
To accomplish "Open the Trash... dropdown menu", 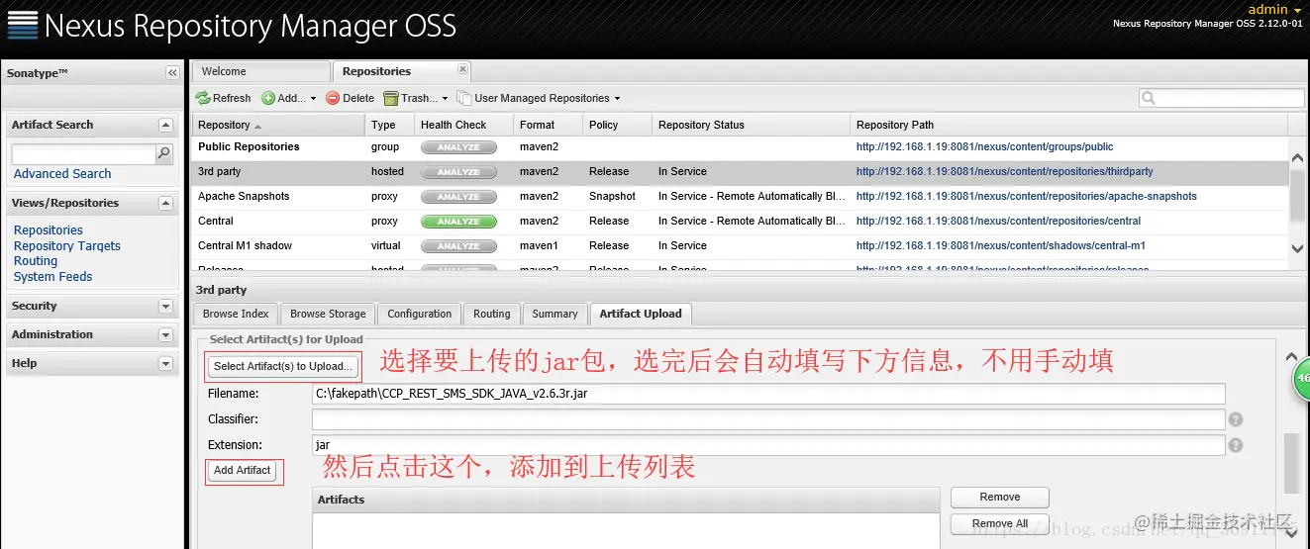I will pos(416,98).
